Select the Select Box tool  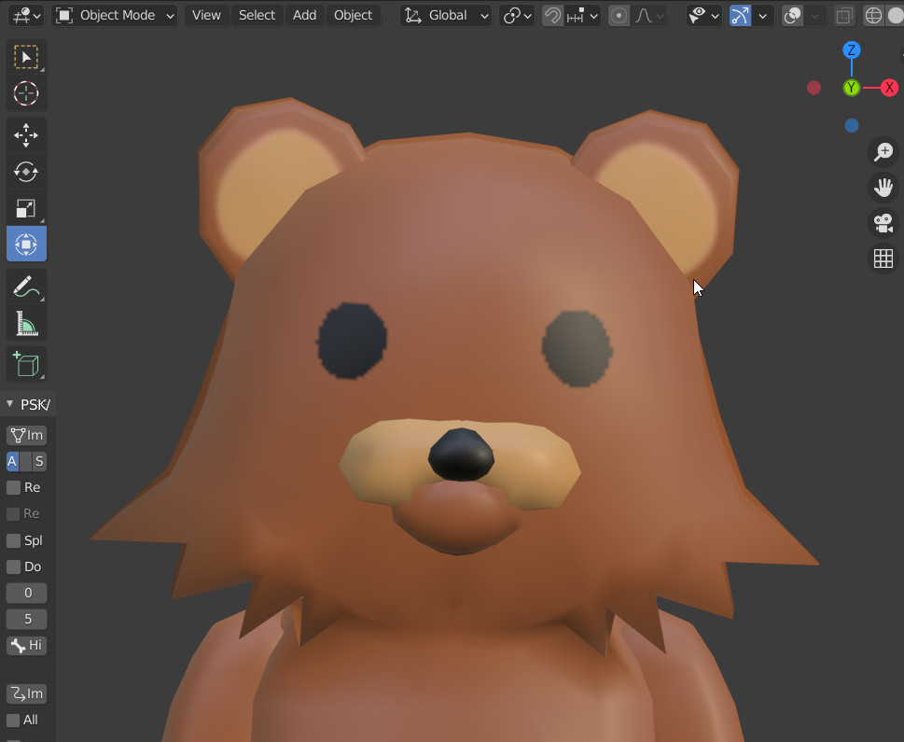click(x=26, y=57)
